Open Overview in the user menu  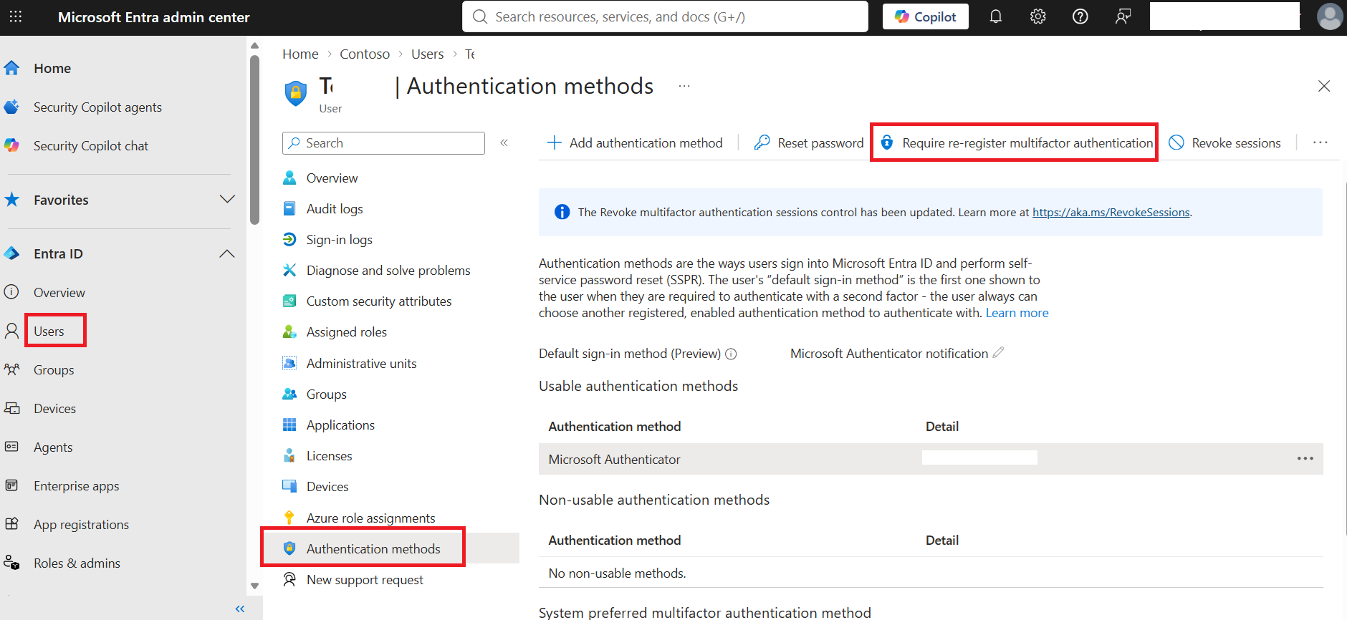[332, 178]
